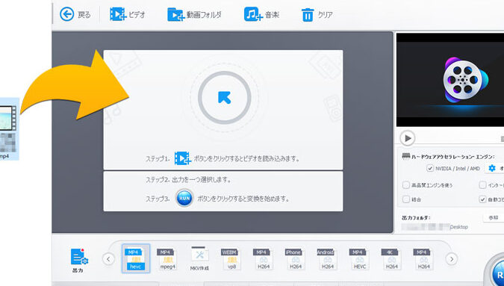
Task: Show next output format presets
Action: click(x=452, y=258)
